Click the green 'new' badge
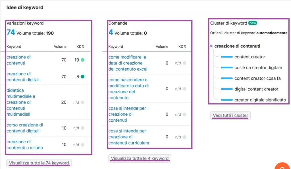 (253, 23)
